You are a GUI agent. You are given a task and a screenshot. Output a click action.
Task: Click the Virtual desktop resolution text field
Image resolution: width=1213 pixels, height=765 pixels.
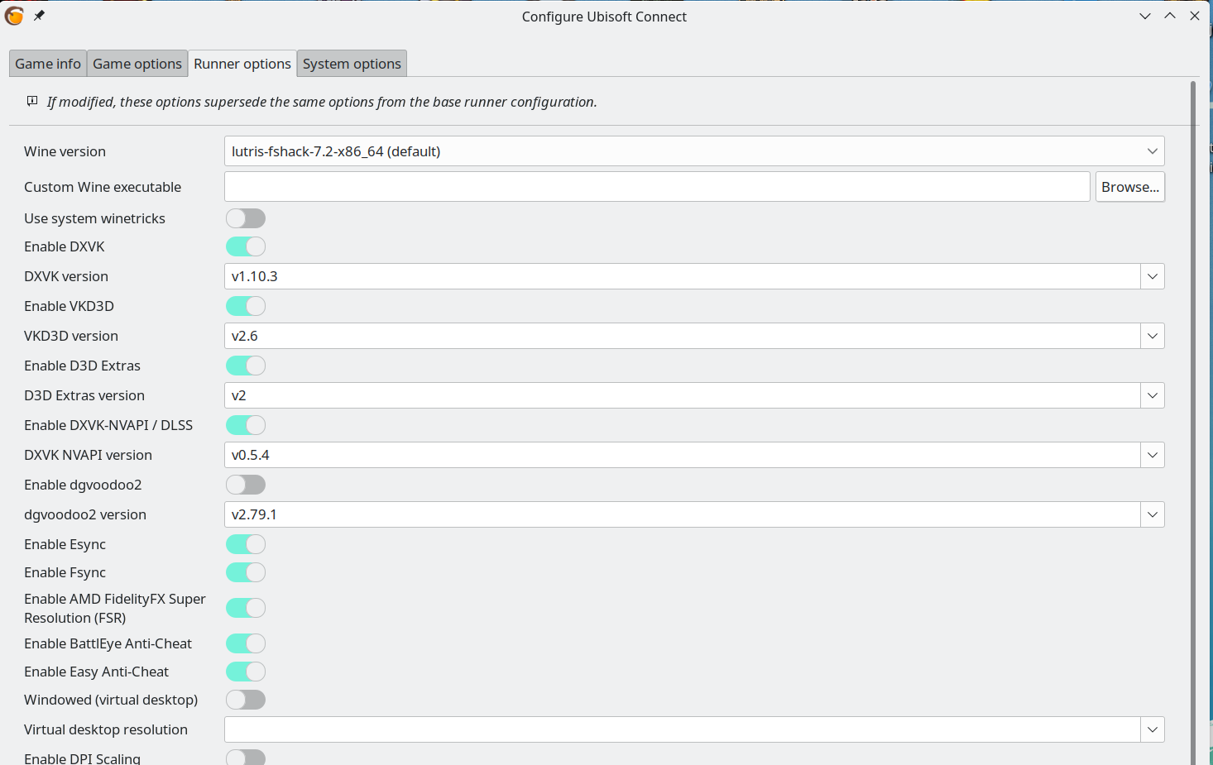point(683,729)
